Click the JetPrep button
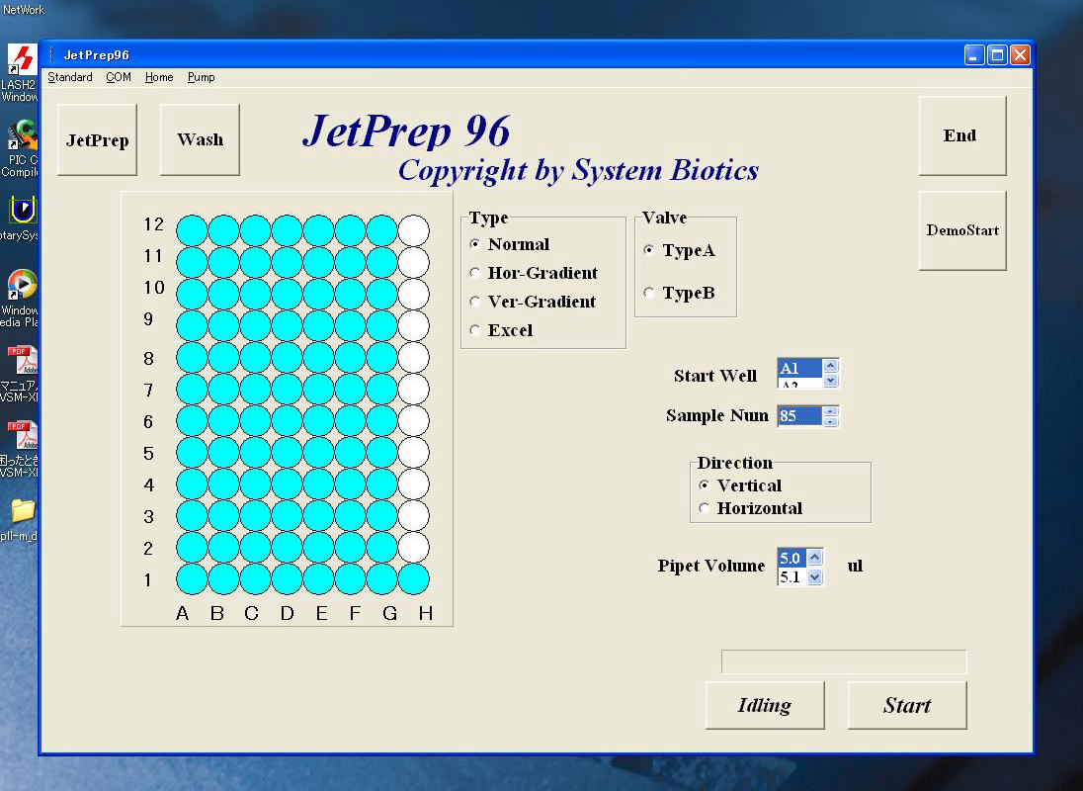The image size is (1083, 791). pos(98,140)
